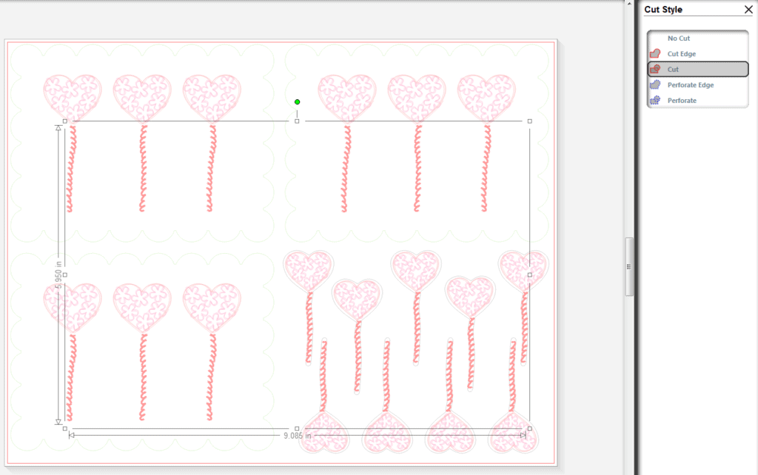Click the bottom-center selection handle
Screen dimensions: 758x475
click(x=297, y=428)
